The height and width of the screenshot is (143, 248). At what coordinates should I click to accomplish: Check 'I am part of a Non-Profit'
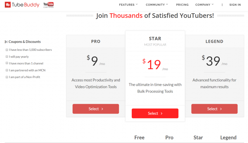7,77
